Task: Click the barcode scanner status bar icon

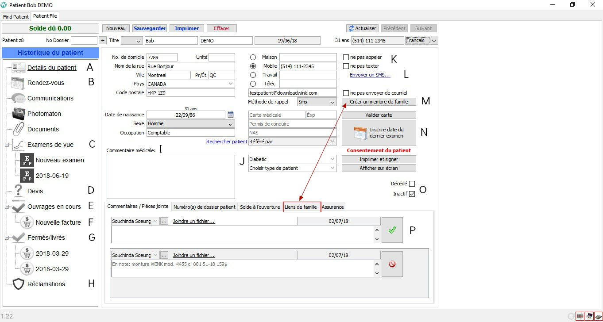Action: 580,316
